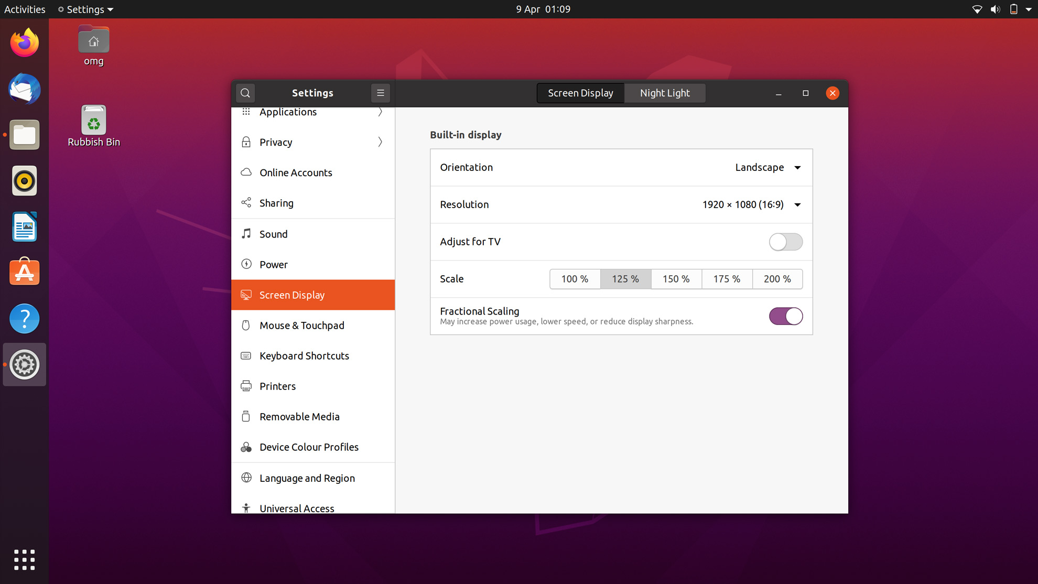
Task: Select 200 % scale option
Action: click(x=777, y=279)
